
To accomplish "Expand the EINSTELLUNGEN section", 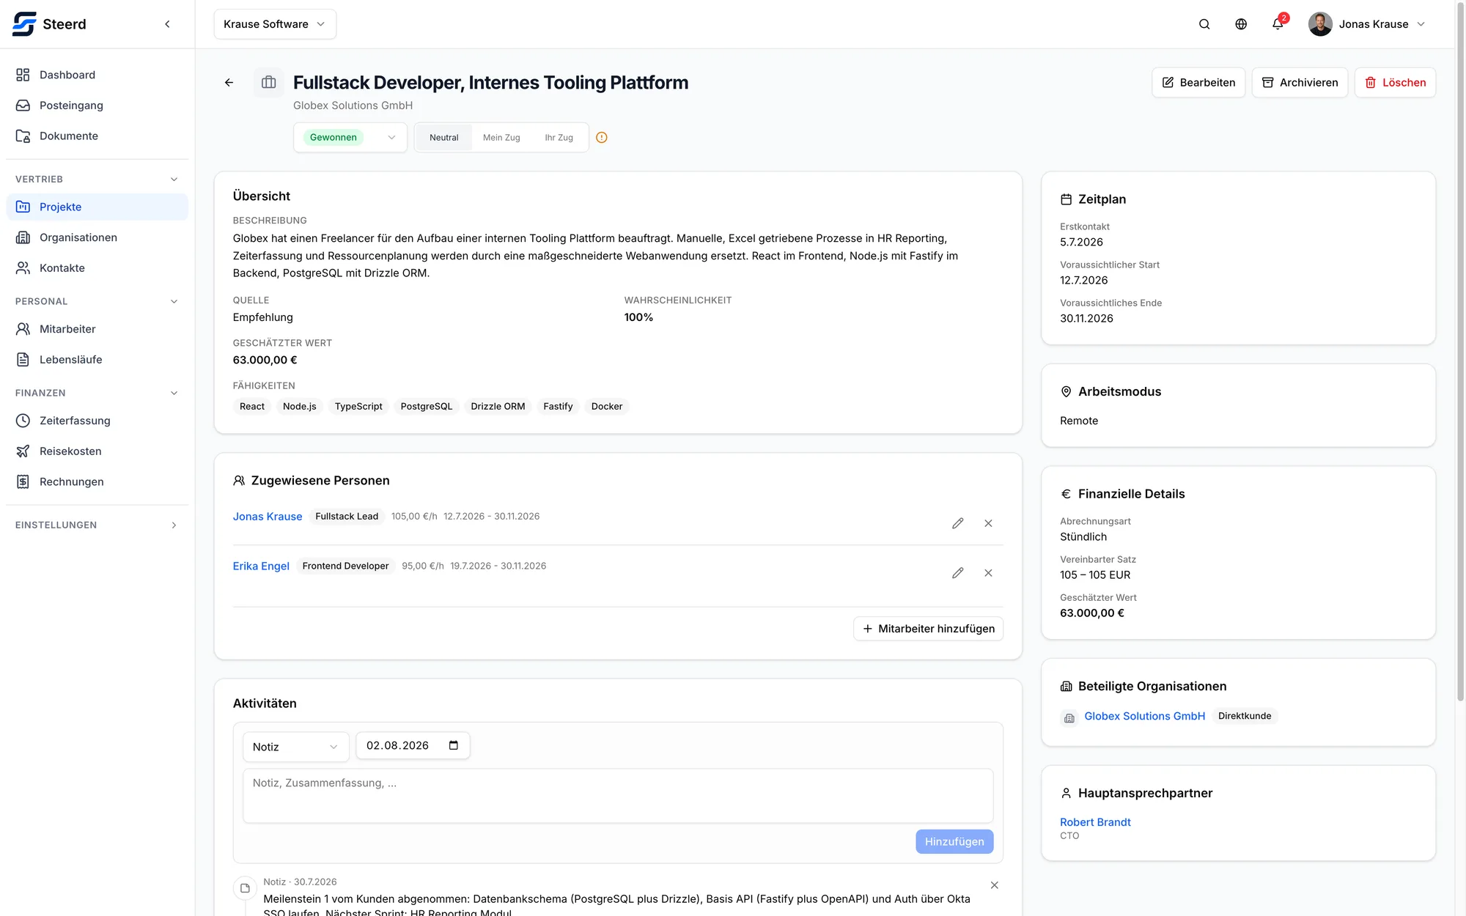I will [174, 525].
